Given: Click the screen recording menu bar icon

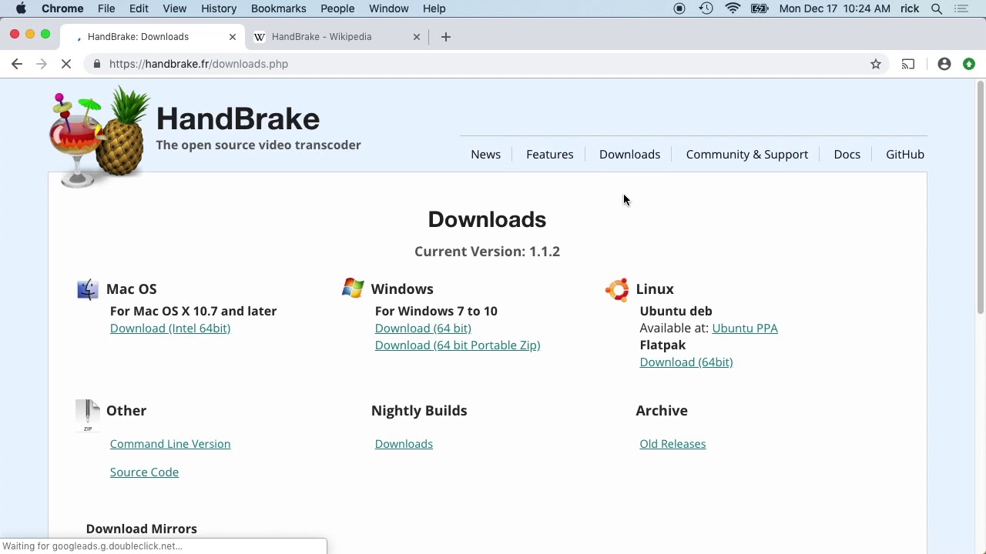Looking at the screenshot, I should [679, 8].
